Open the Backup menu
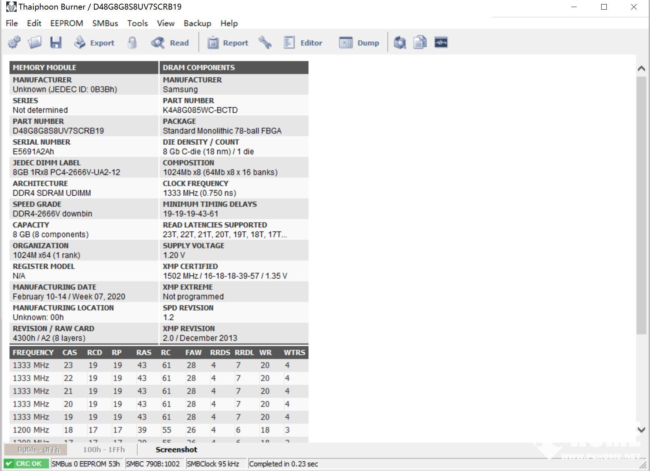Image resolution: width=650 pixels, height=471 pixels. [x=197, y=23]
